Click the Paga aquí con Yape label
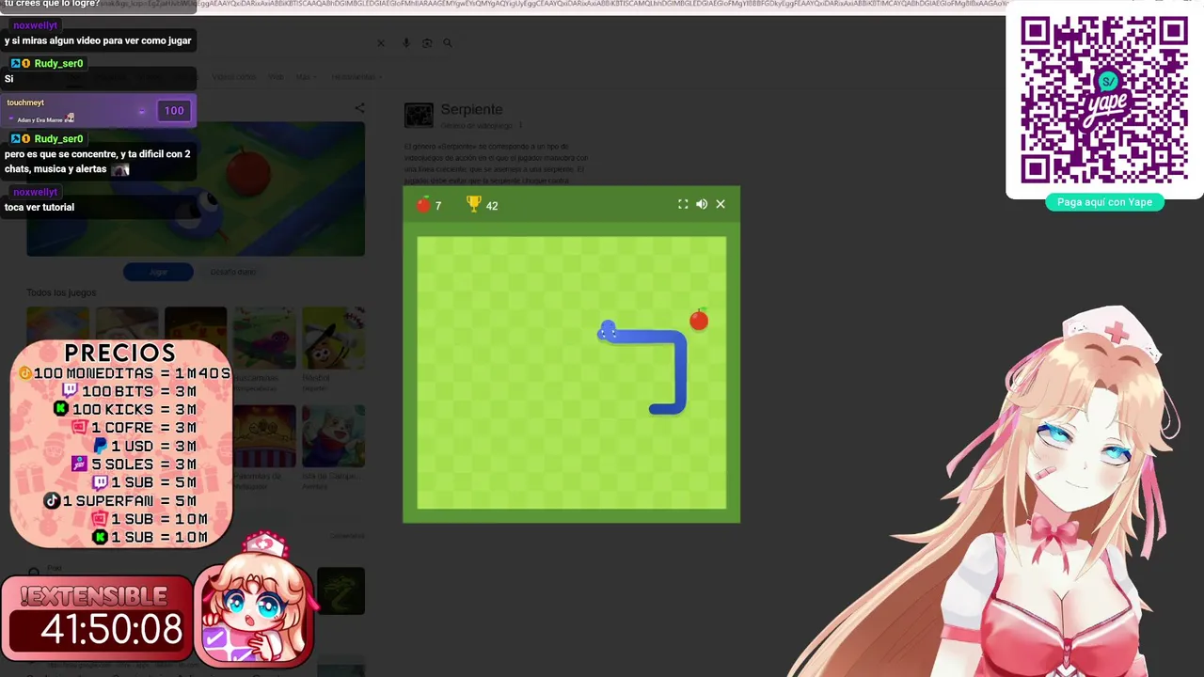The width and height of the screenshot is (1204, 677). (1104, 202)
